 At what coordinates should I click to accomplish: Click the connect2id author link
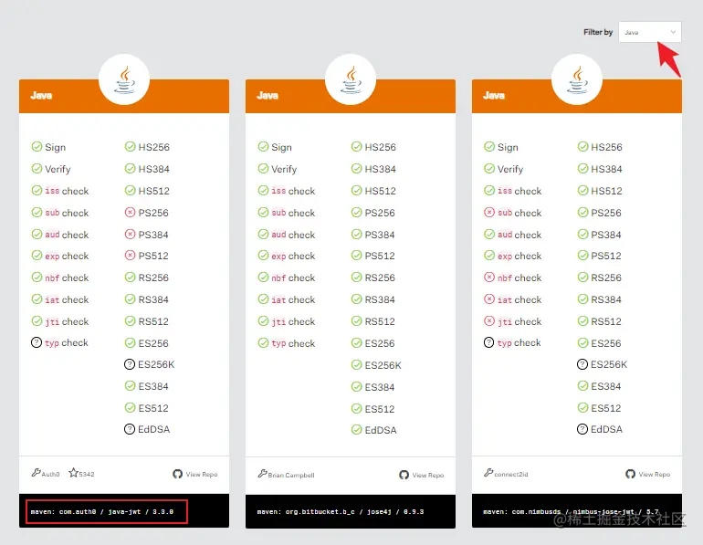point(511,474)
